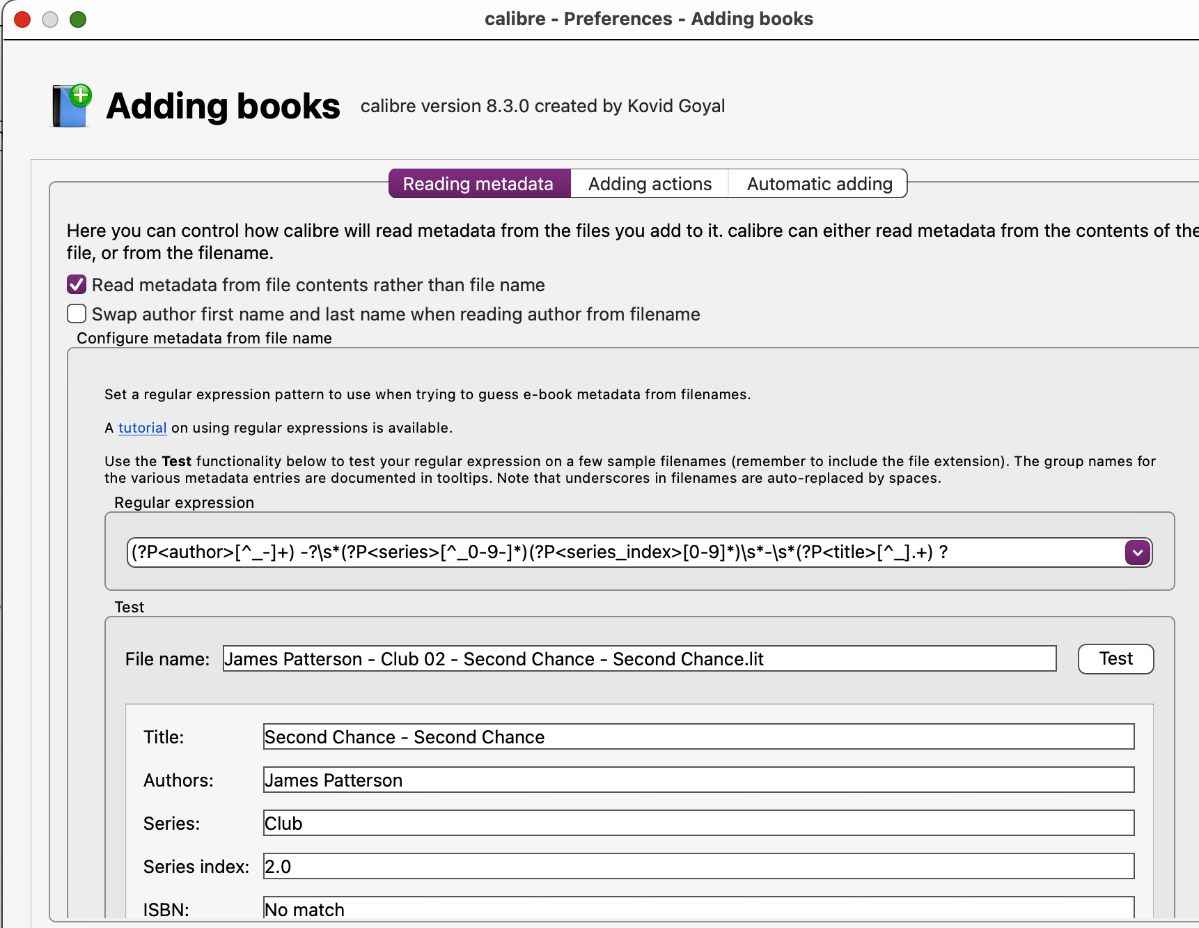This screenshot has width=1199, height=928.
Task: Close the Preferences window
Action: 22,20
